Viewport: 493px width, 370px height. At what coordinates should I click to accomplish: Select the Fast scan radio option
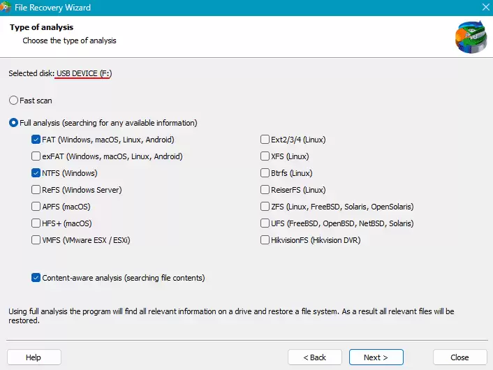tap(14, 101)
